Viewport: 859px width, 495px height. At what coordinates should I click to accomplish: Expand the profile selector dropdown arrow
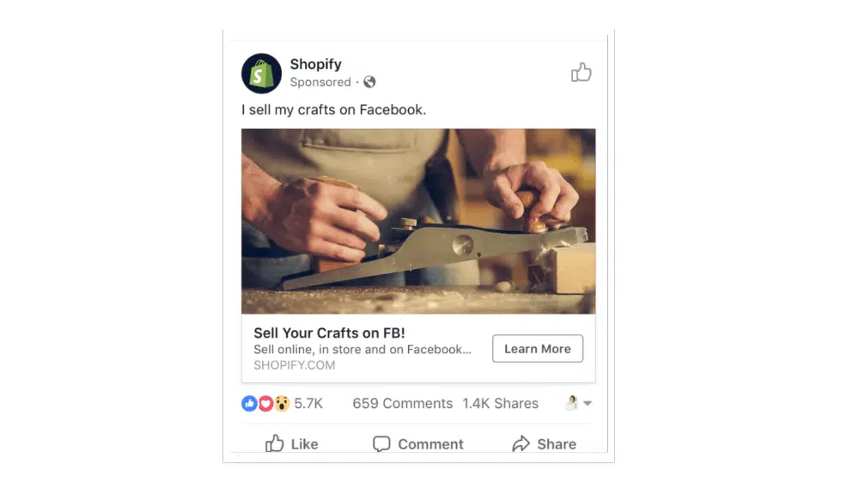[x=588, y=404]
